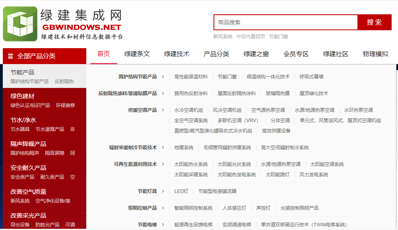Open the 太阳能光伏系统 link
The width and height of the screenshot is (398, 230).
[x=234, y=164]
